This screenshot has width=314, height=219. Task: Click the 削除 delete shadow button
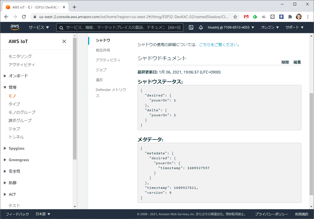pos(285,62)
